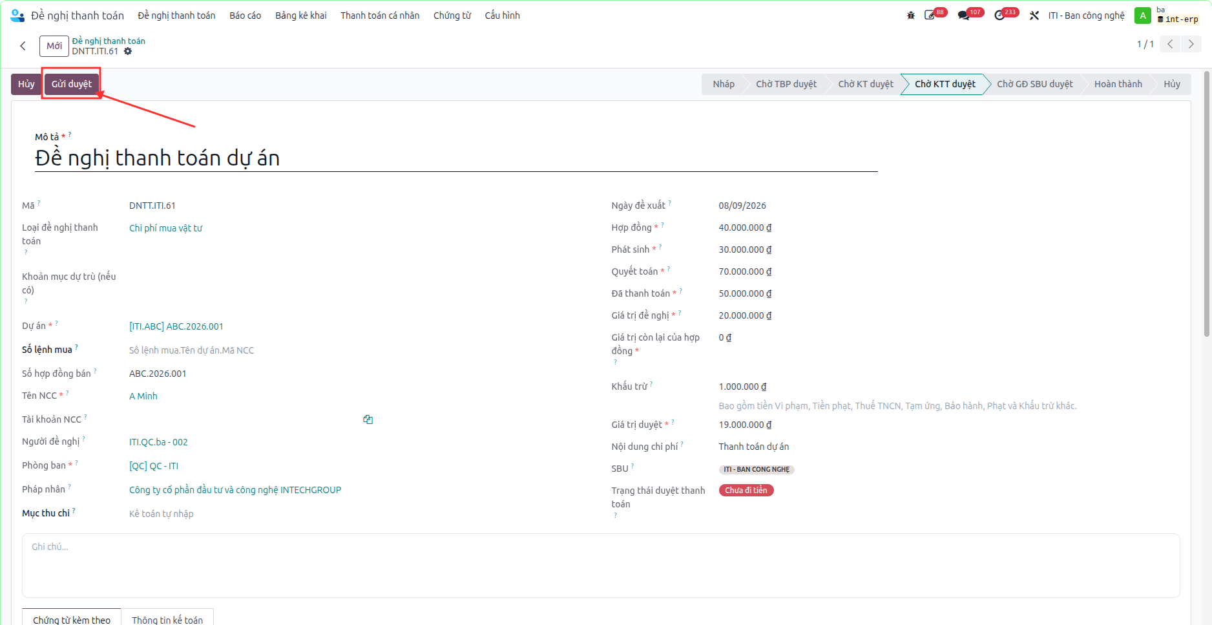Open notes icon with 88 badge
1212x625 pixels.
pos(930,16)
